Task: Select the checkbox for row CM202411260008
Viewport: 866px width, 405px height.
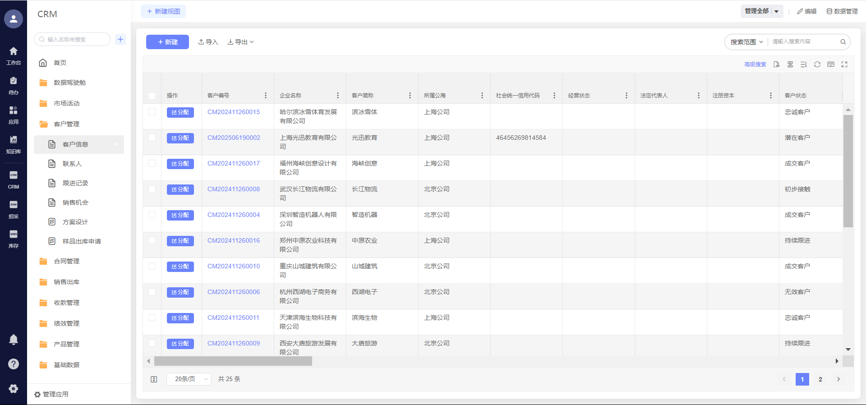Action: pos(152,189)
